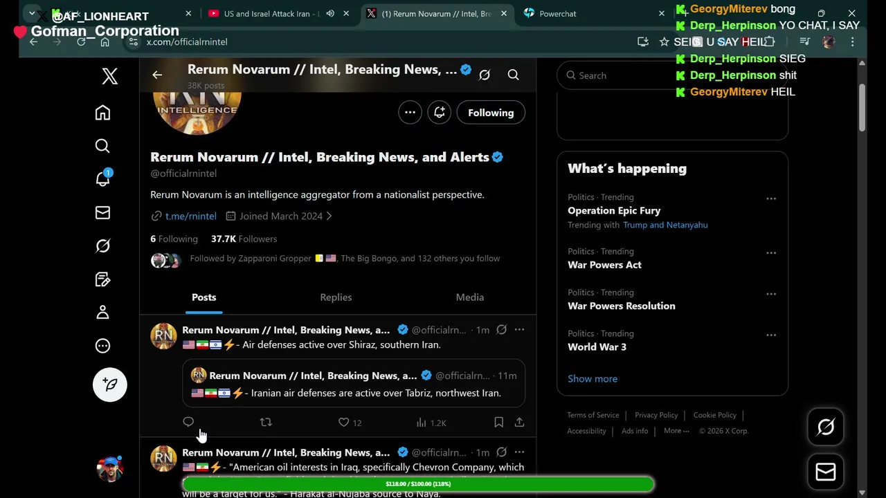The image size is (886, 498).
Task: Click Grok icon in profile header
Action: (x=485, y=75)
